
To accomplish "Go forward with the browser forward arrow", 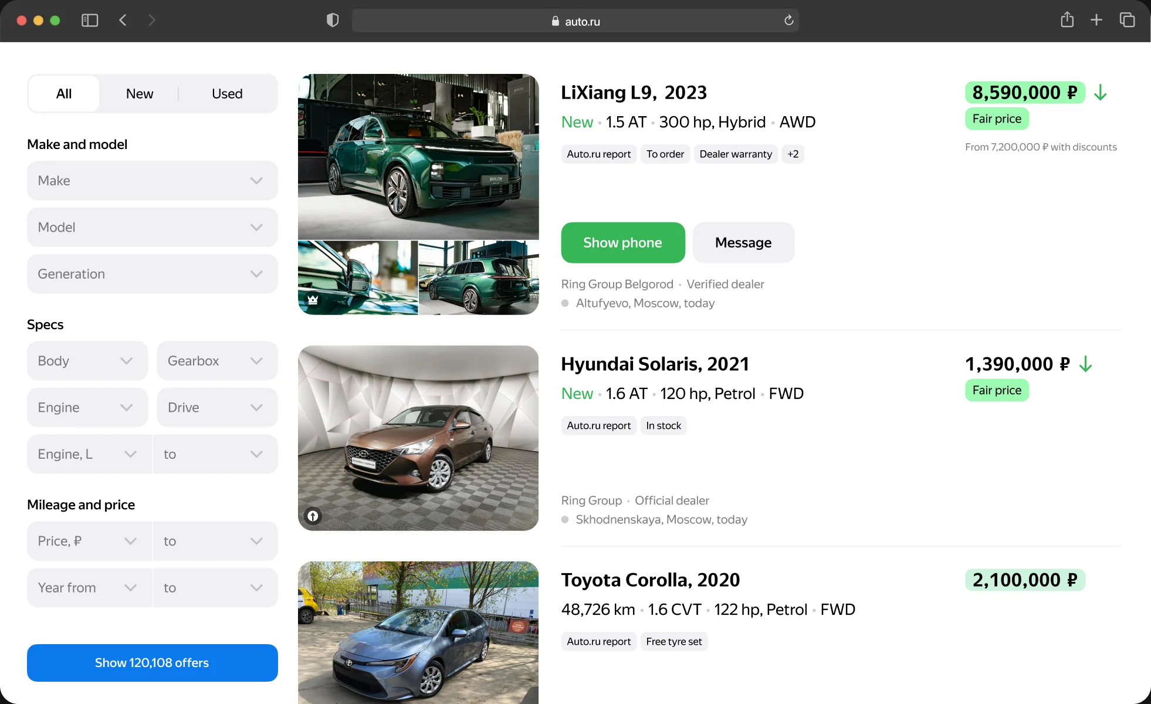I will point(152,21).
